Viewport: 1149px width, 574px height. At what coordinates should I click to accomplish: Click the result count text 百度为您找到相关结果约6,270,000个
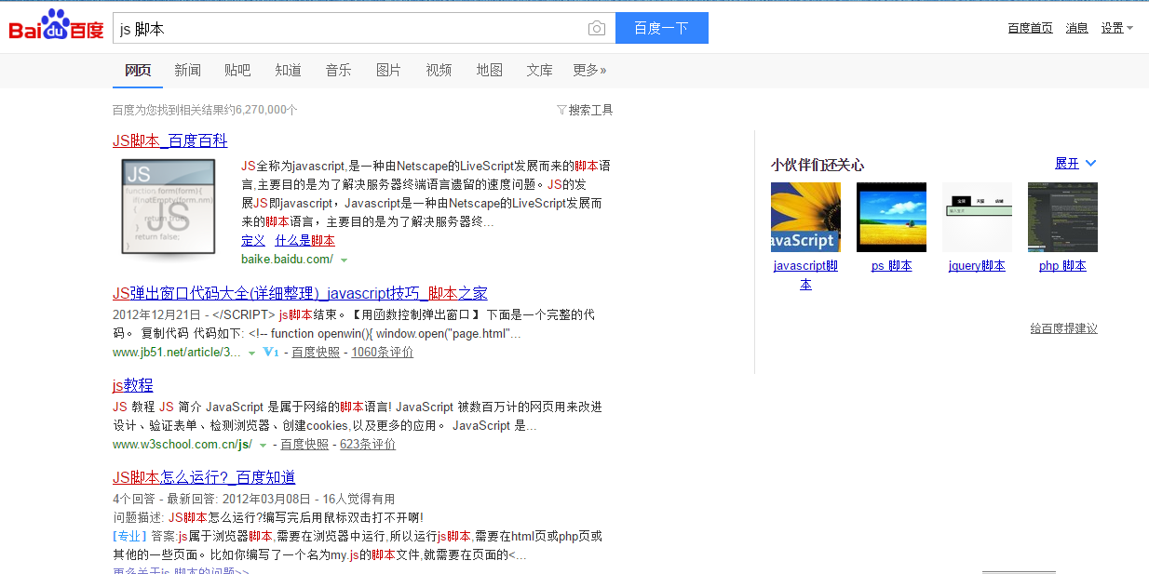(205, 110)
